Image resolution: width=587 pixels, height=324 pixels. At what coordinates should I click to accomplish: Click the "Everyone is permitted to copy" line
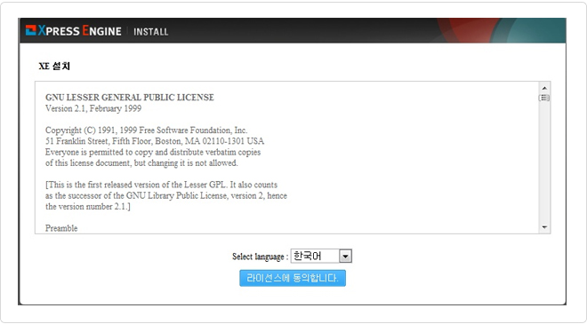(x=153, y=152)
